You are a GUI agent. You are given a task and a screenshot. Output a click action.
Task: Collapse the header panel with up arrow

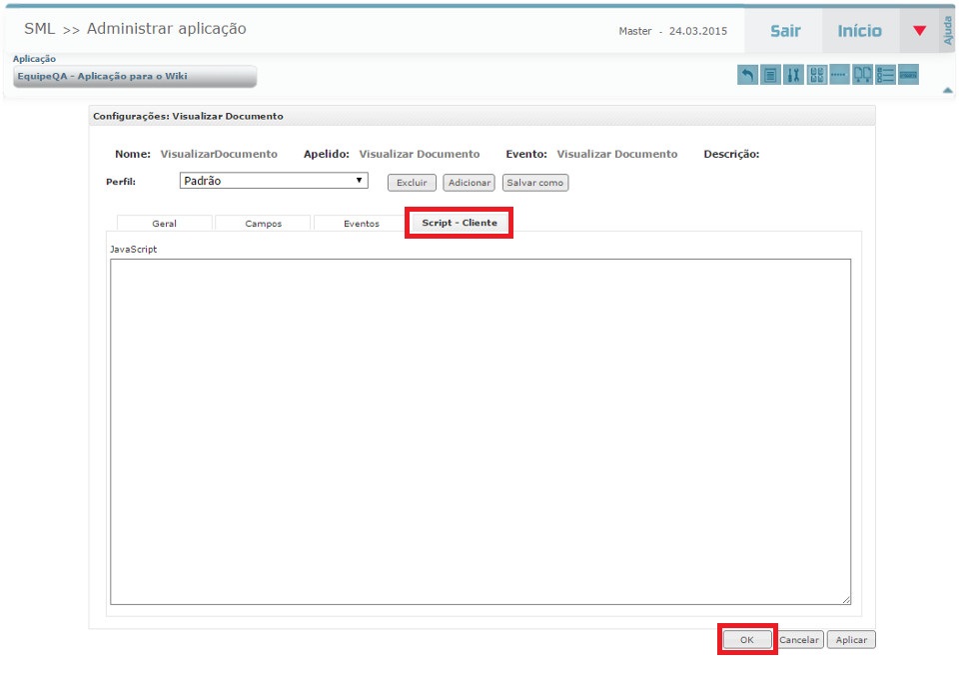point(947,91)
